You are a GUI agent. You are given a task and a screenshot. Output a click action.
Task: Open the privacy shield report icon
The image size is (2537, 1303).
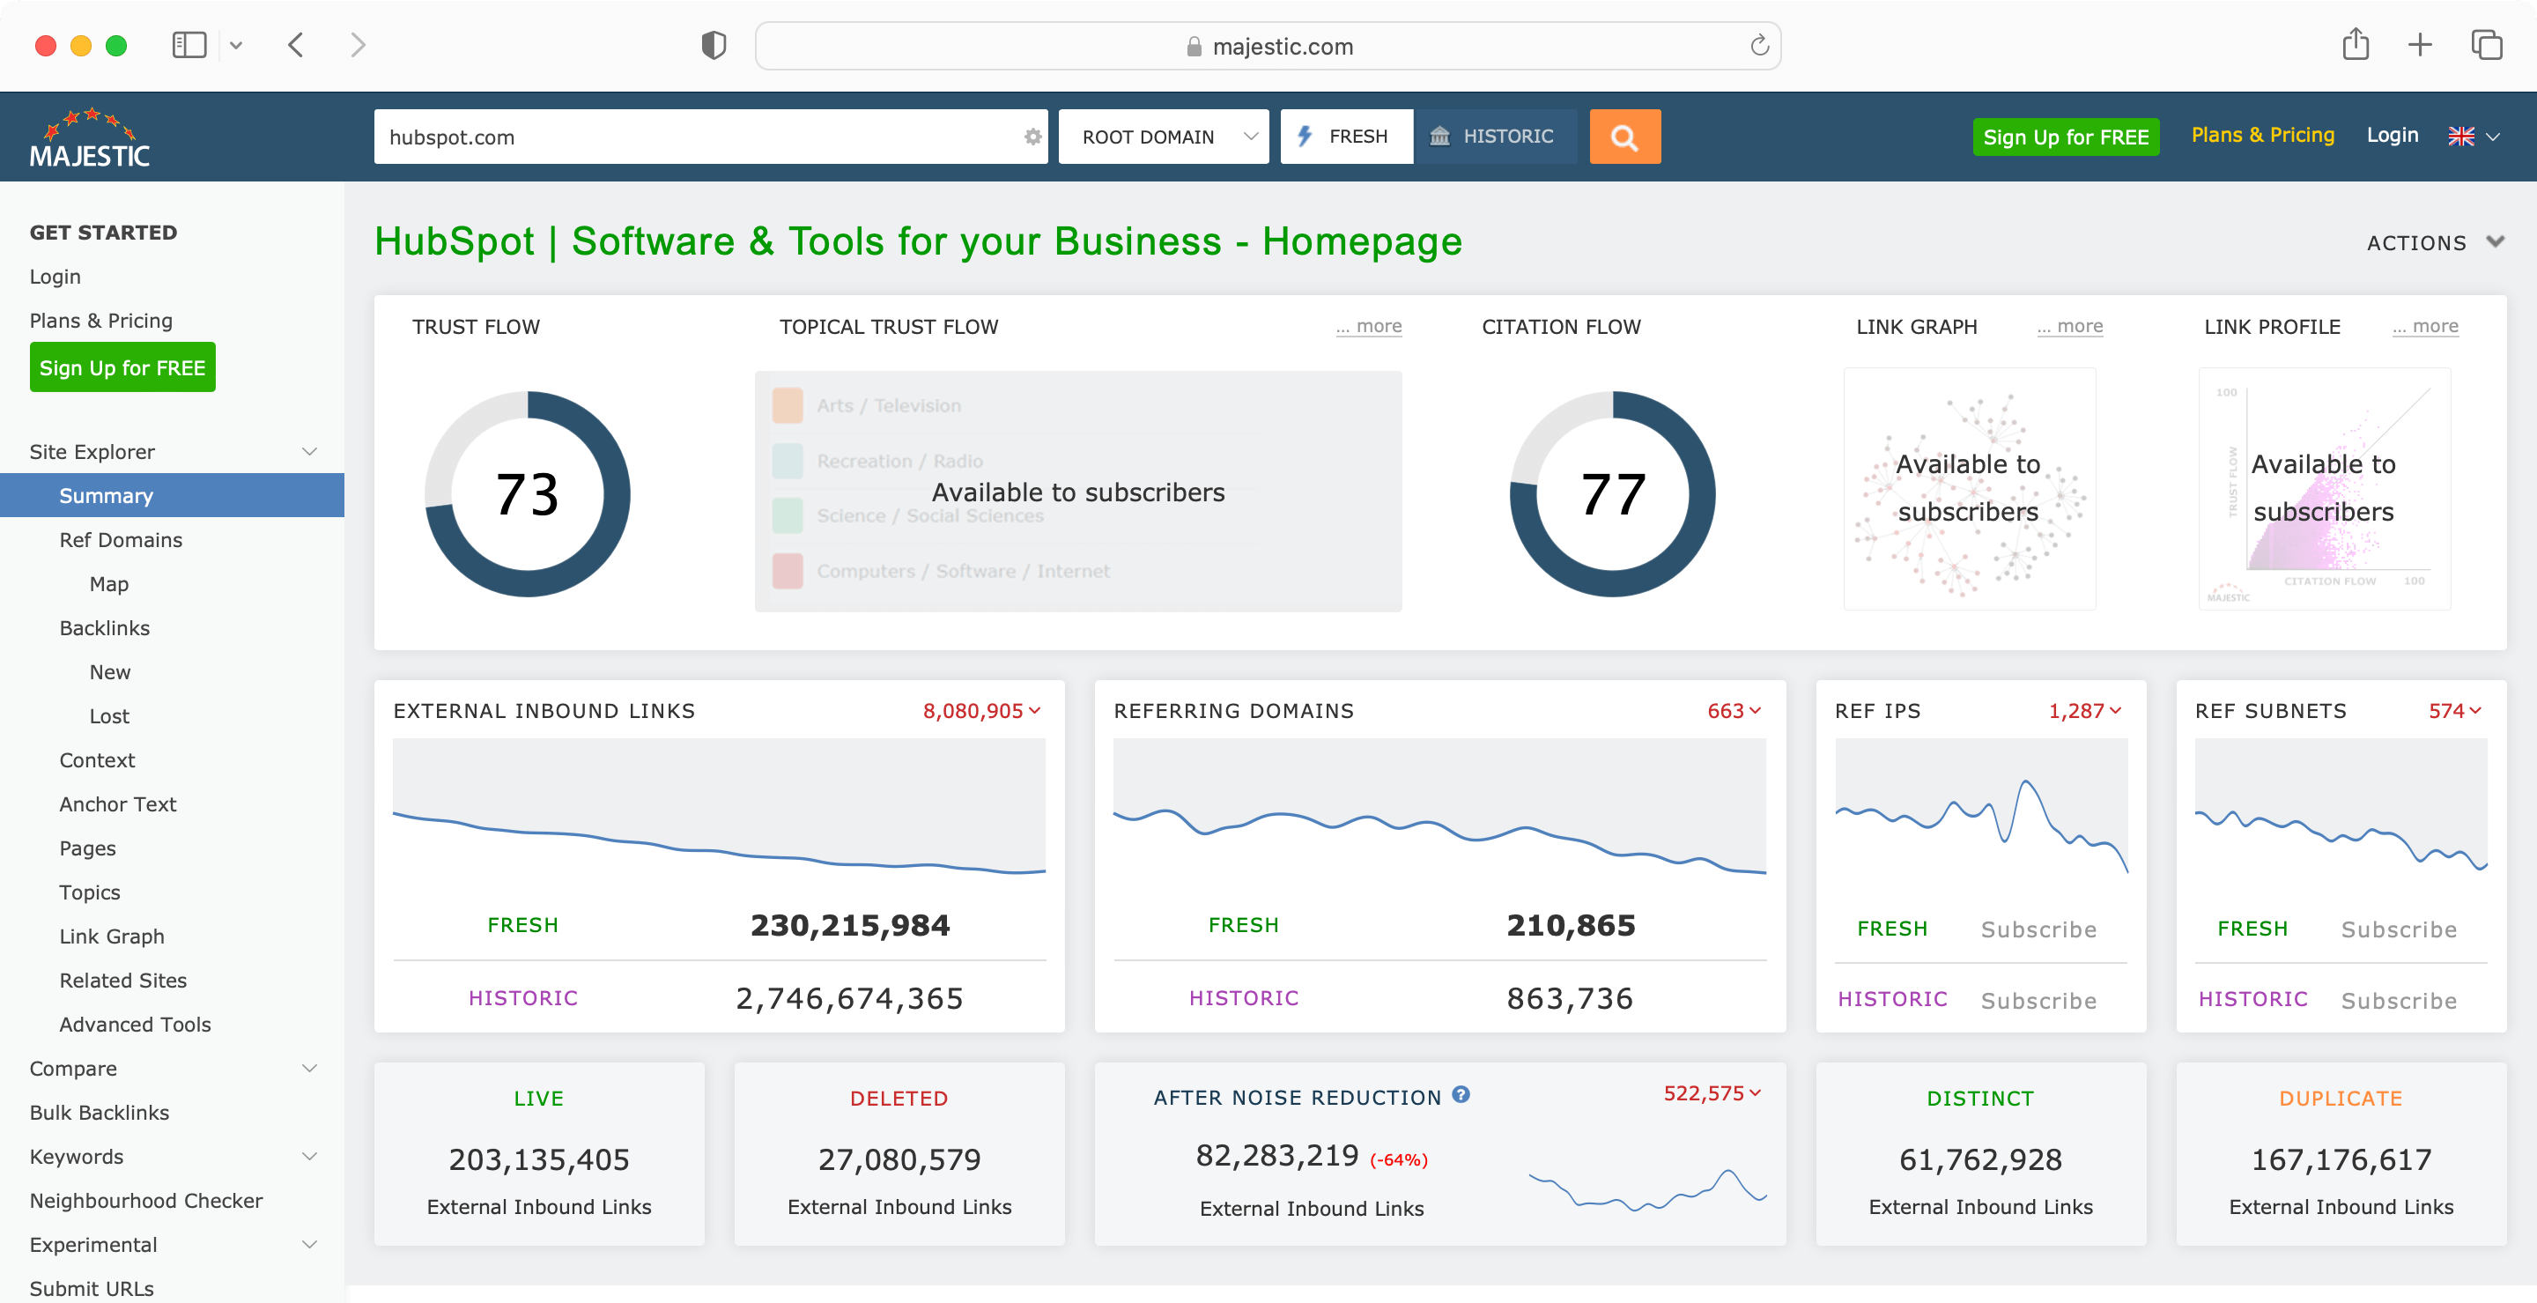(x=713, y=45)
